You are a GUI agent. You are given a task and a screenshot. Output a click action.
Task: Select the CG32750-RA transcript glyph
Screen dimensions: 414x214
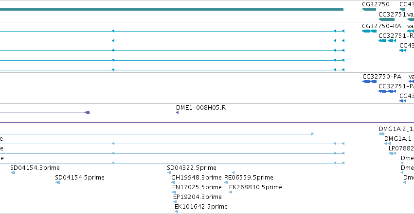click(x=369, y=31)
